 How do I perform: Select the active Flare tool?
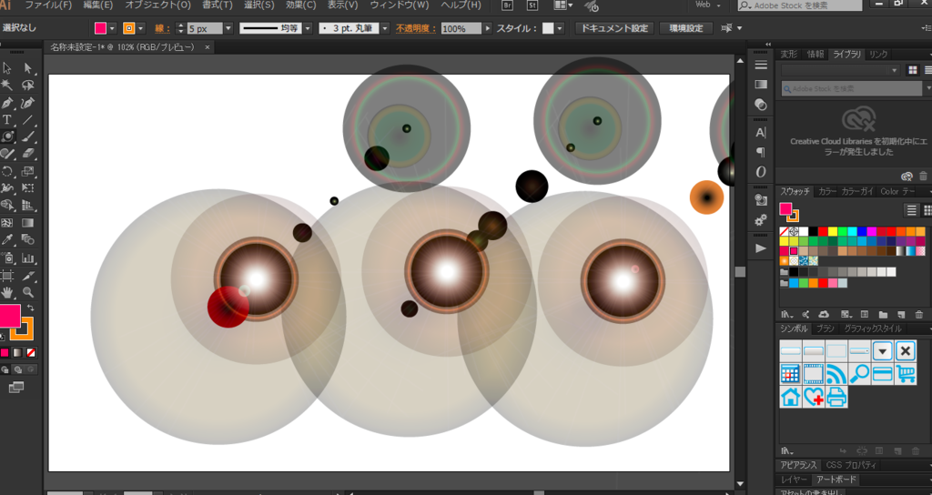(7, 136)
